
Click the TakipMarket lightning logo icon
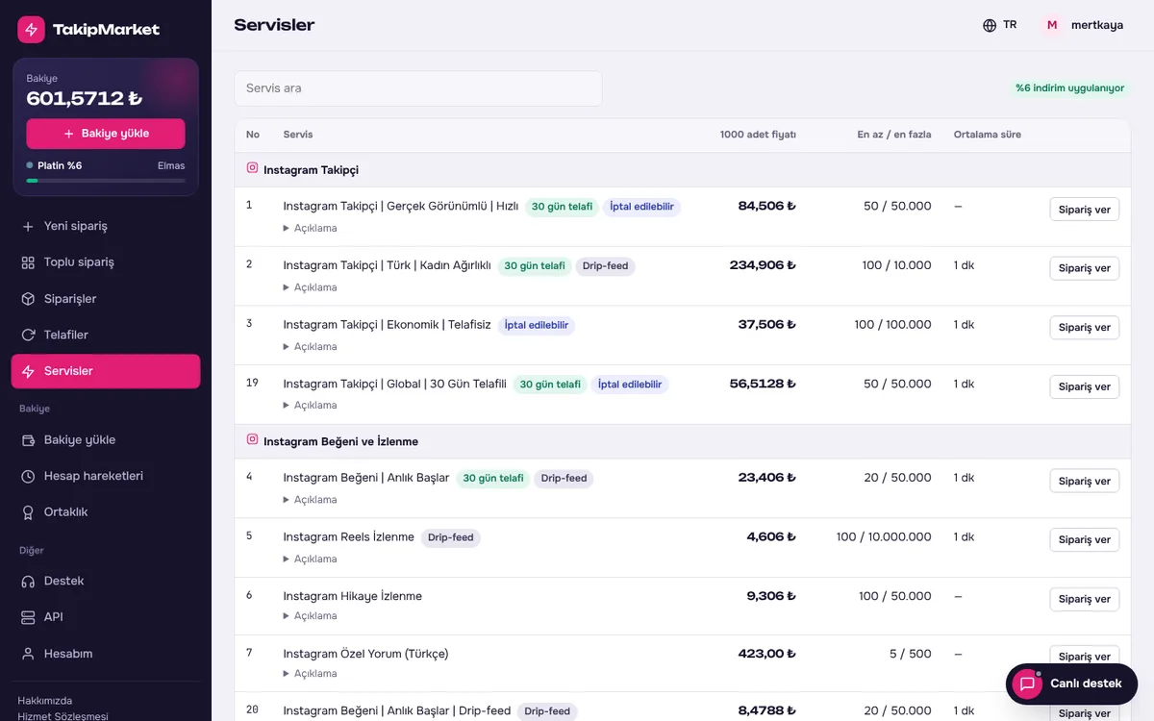(31, 30)
